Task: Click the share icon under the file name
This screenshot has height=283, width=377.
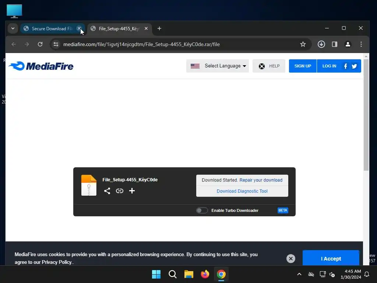Action: tap(107, 191)
